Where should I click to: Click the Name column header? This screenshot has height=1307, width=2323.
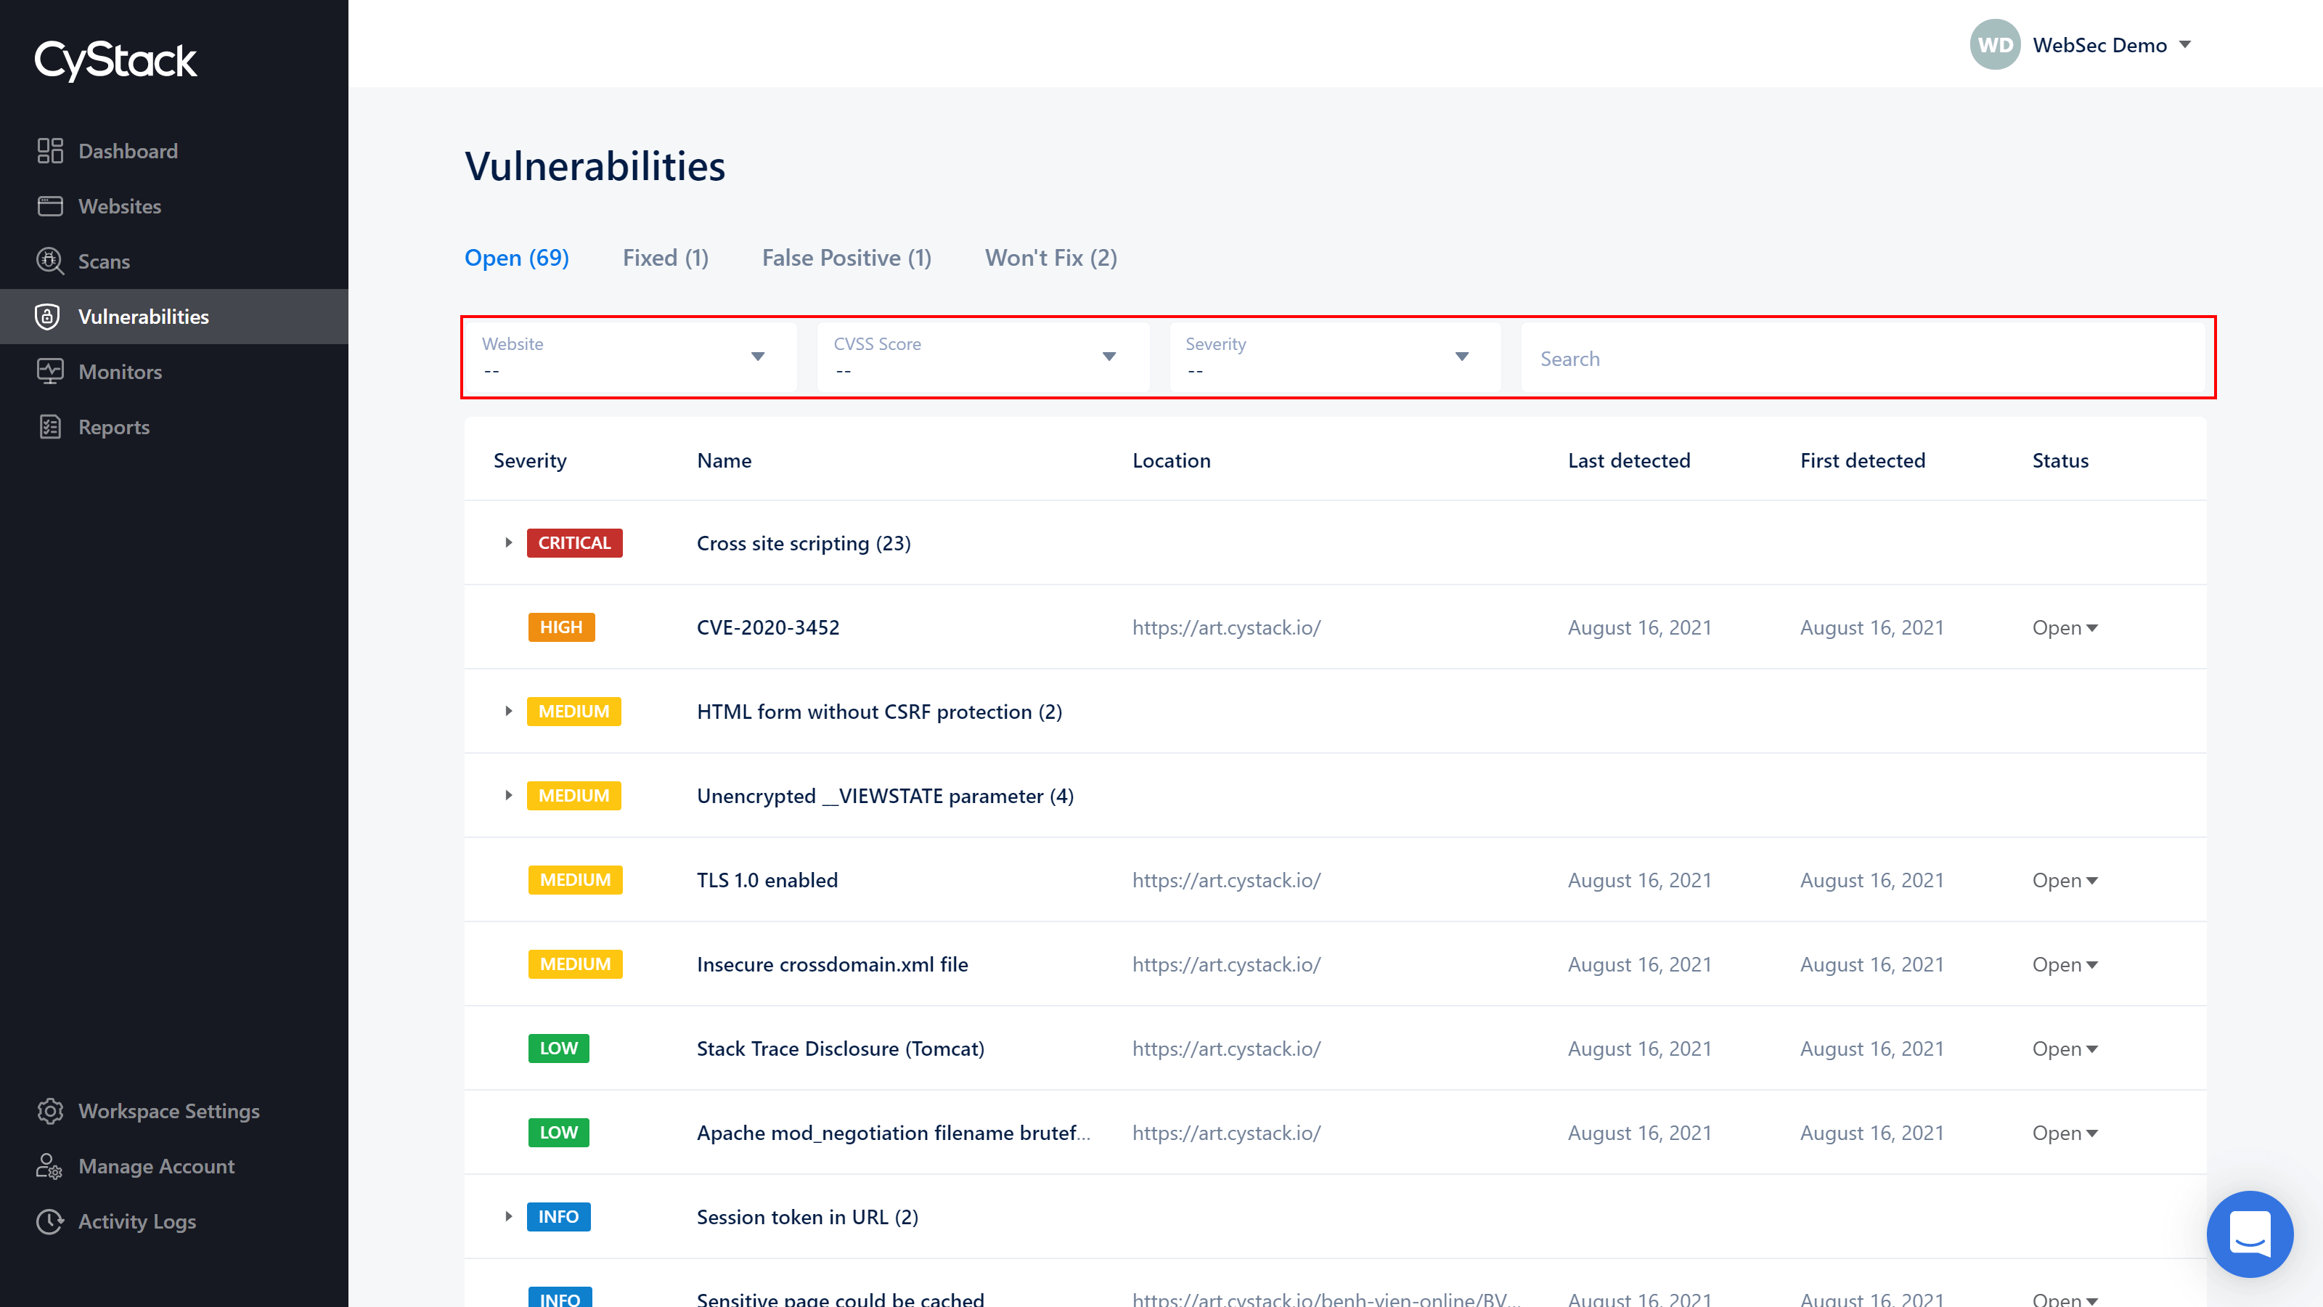tap(724, 460)
